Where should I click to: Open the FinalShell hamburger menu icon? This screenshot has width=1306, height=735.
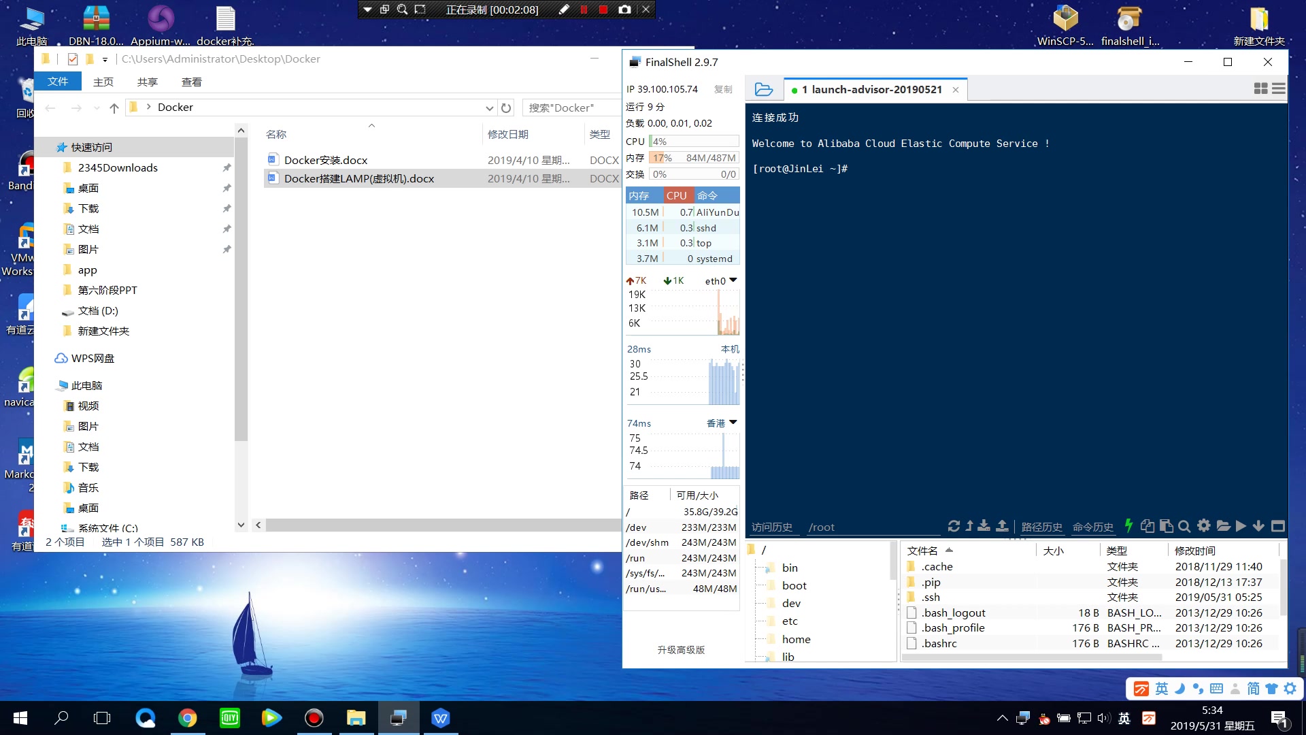1279,88
